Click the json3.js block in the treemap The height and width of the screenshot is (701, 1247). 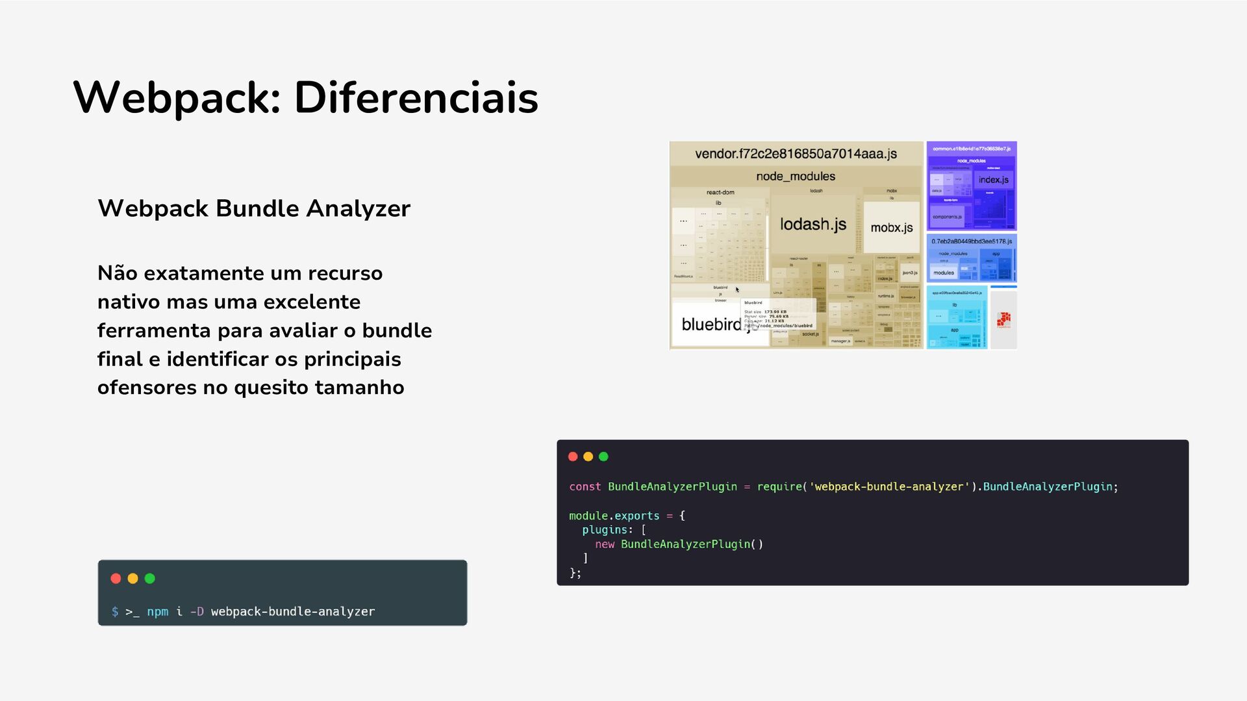pos(909,273)
